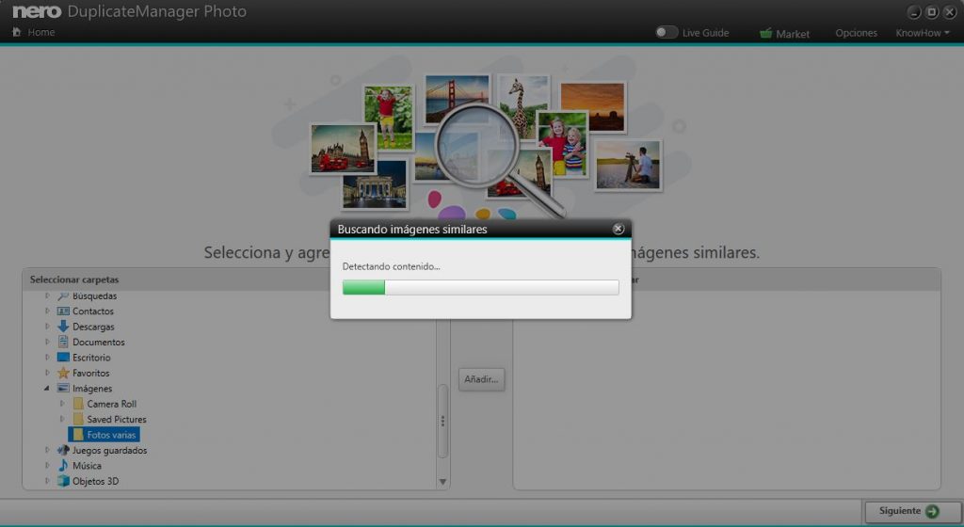Select the Descargas blue arrow icon
964x527 pixels.
pyautogui.click(x=63, y=327)
